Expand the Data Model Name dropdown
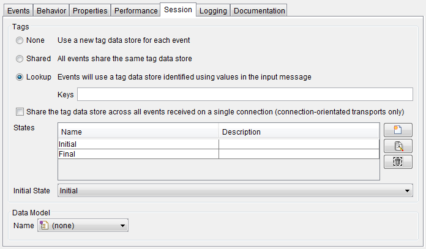This screenshot has width=426, height=249. pyautogui.click(x=123, y=226)
